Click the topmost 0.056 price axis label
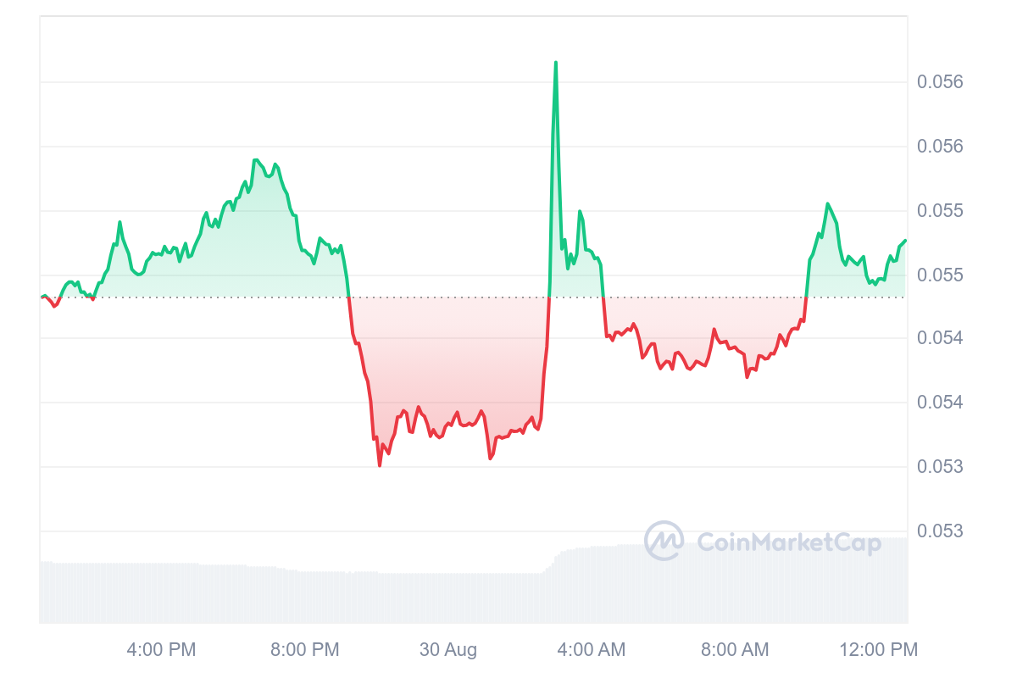1017x678 pixels. coord(939,82)
